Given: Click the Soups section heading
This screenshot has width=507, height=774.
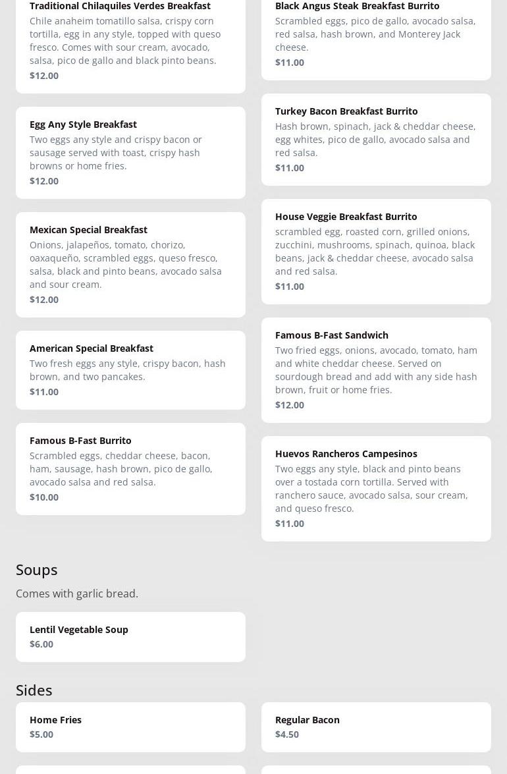Looking at the screenshot, I should click(x=37, y=569).
